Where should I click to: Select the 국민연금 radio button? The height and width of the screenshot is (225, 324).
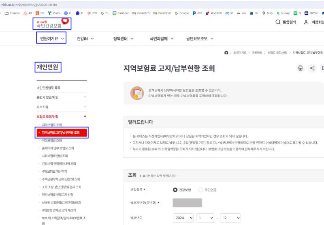(200, 190)
